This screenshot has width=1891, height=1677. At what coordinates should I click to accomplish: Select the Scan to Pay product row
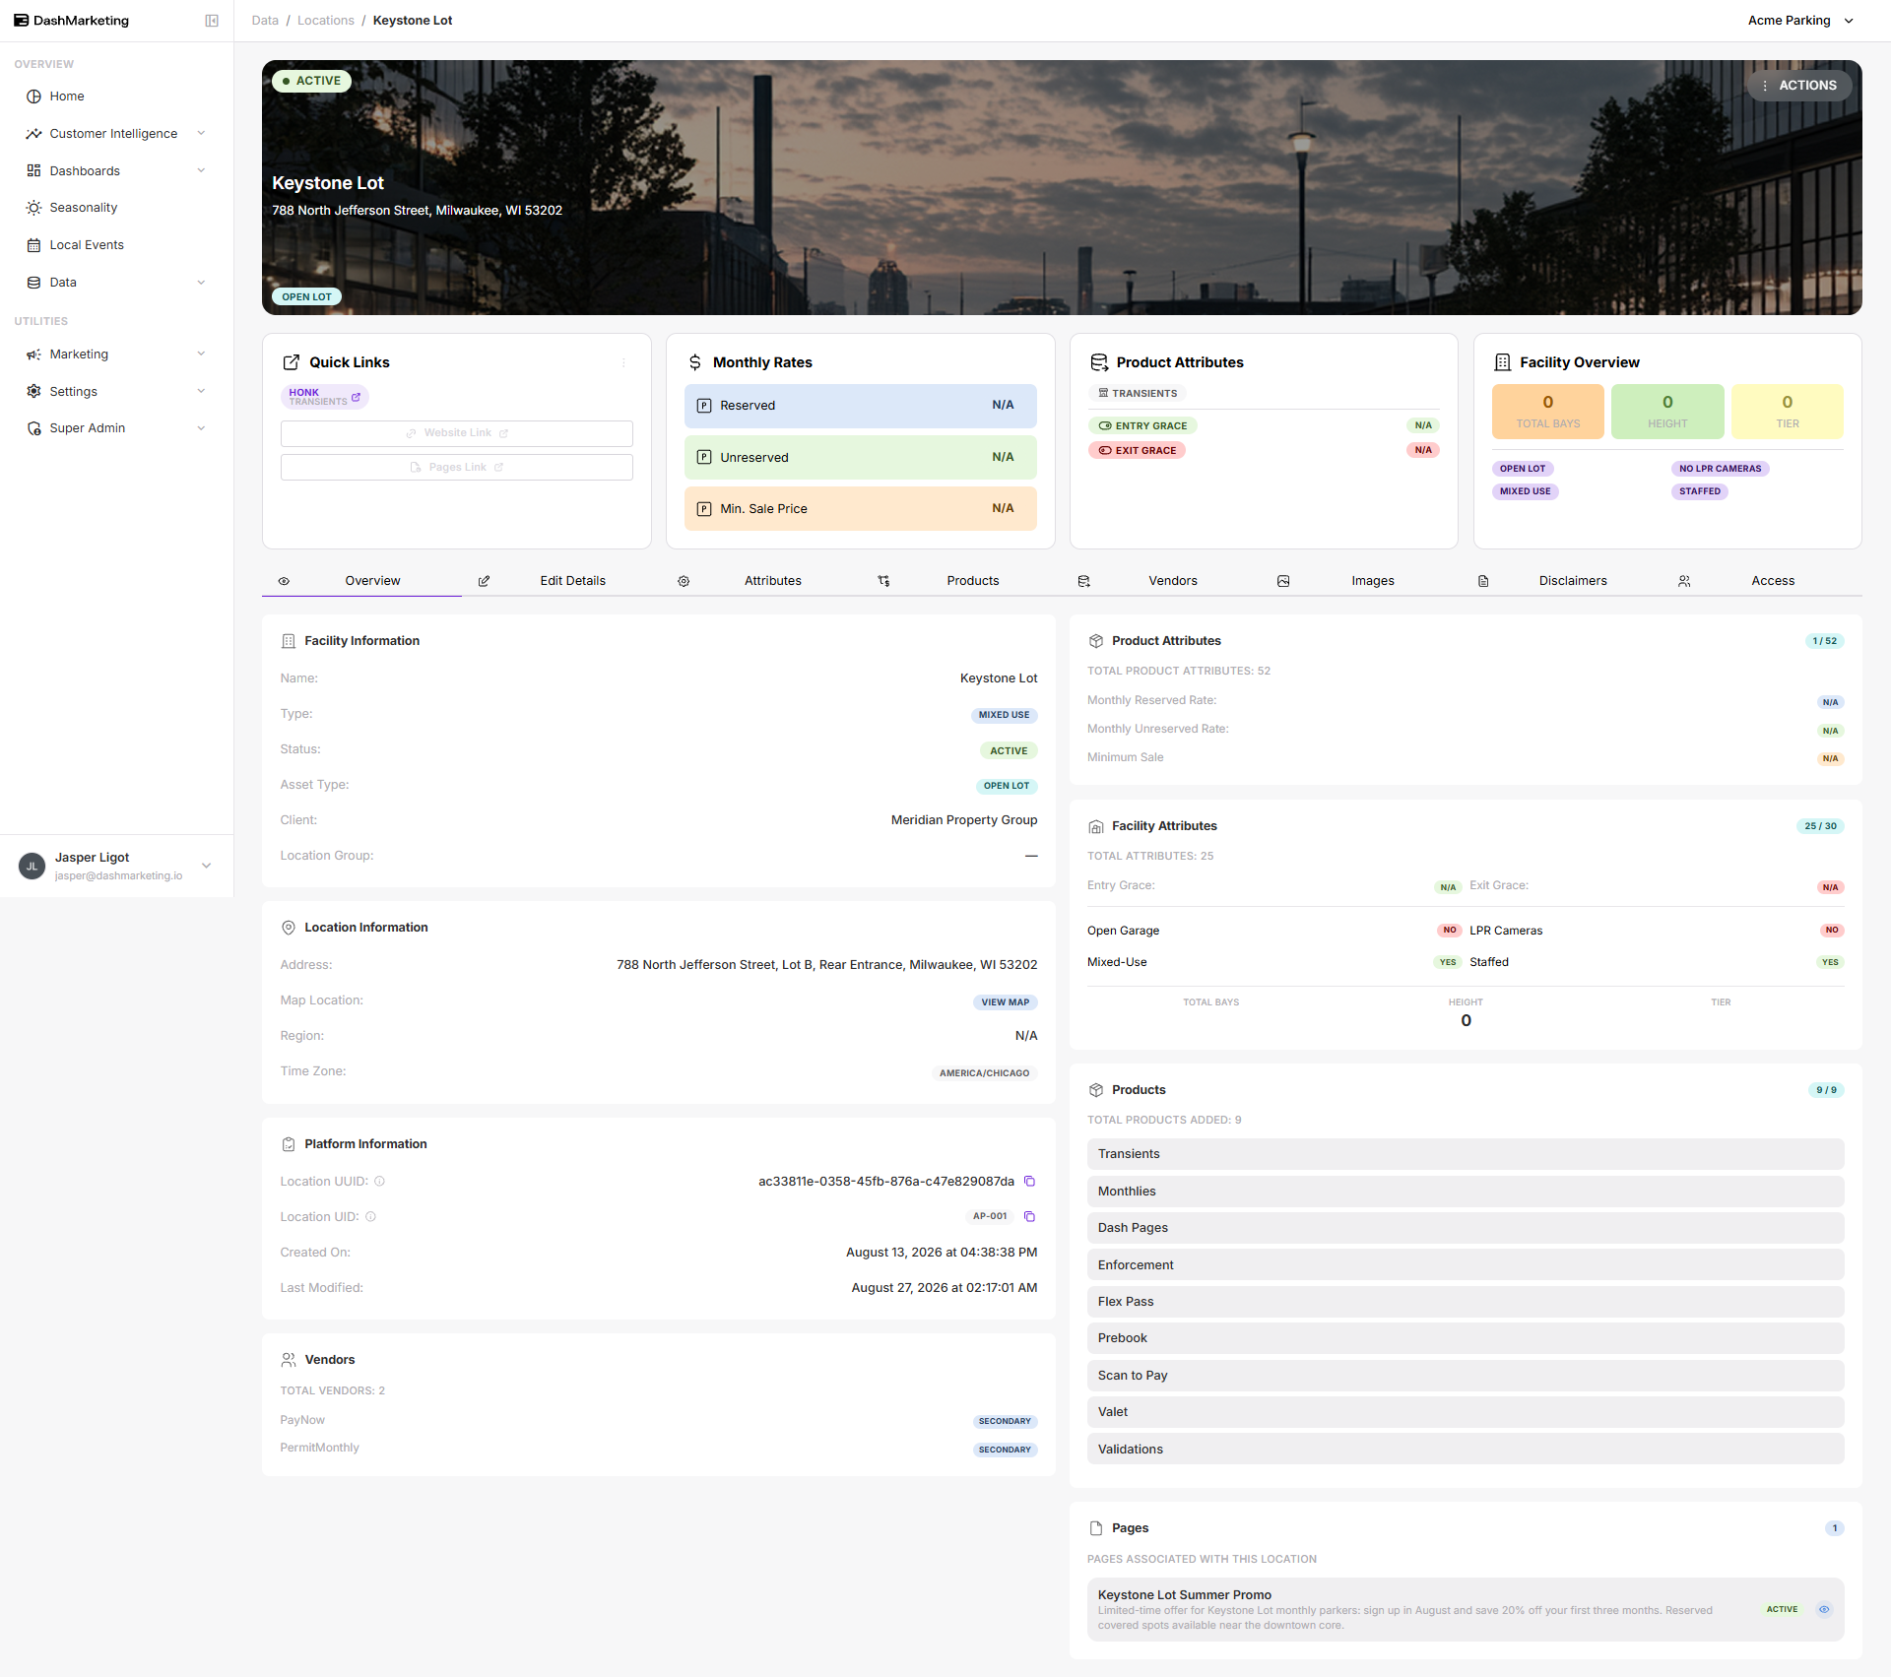click(1466, 1376)
